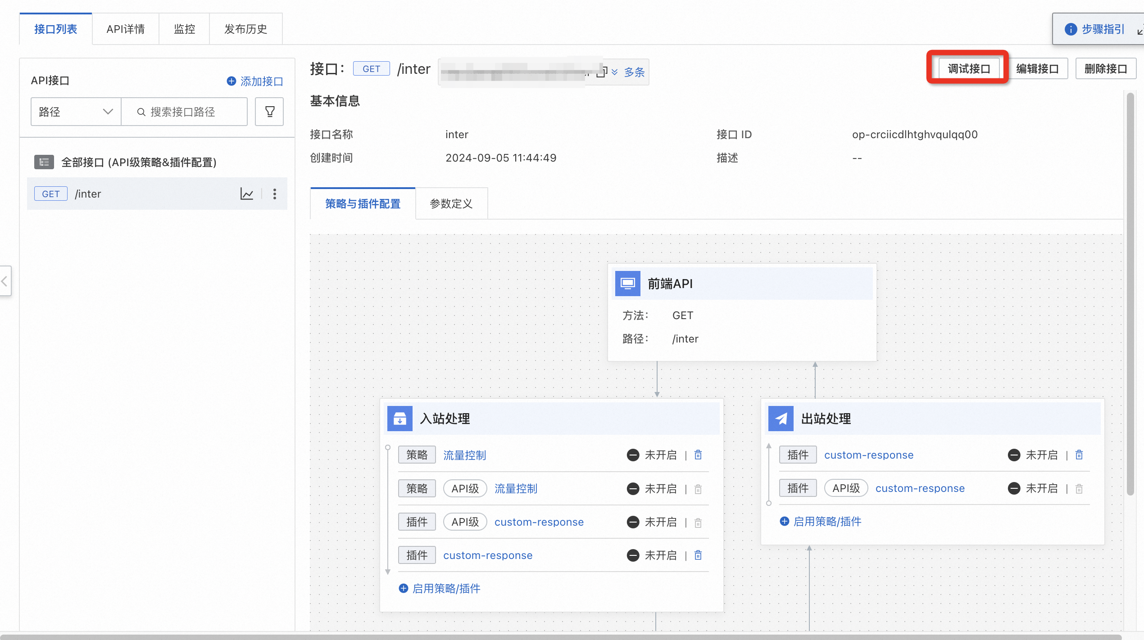Image resolution: width=1144 pixels, height=640 pixels.
Task: Click 添加接口 link
Action: coord(255,81)
